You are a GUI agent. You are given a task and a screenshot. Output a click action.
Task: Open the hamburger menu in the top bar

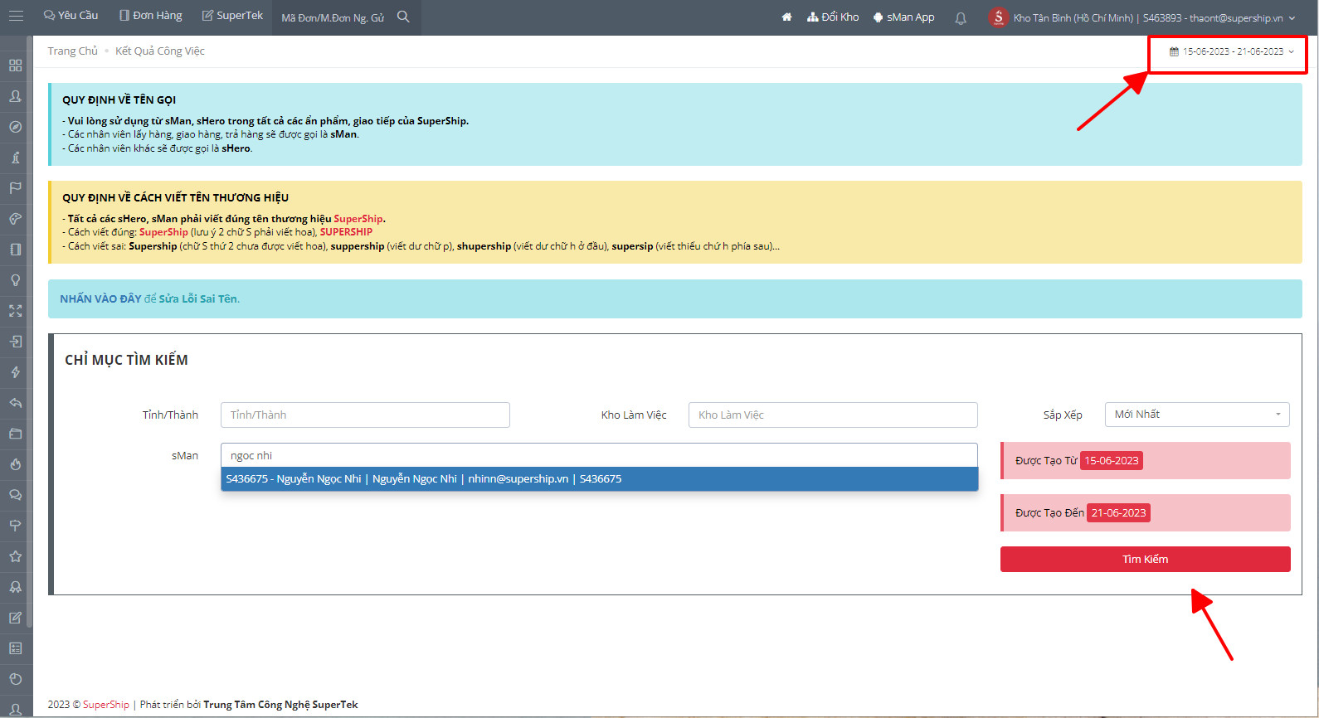16,16
